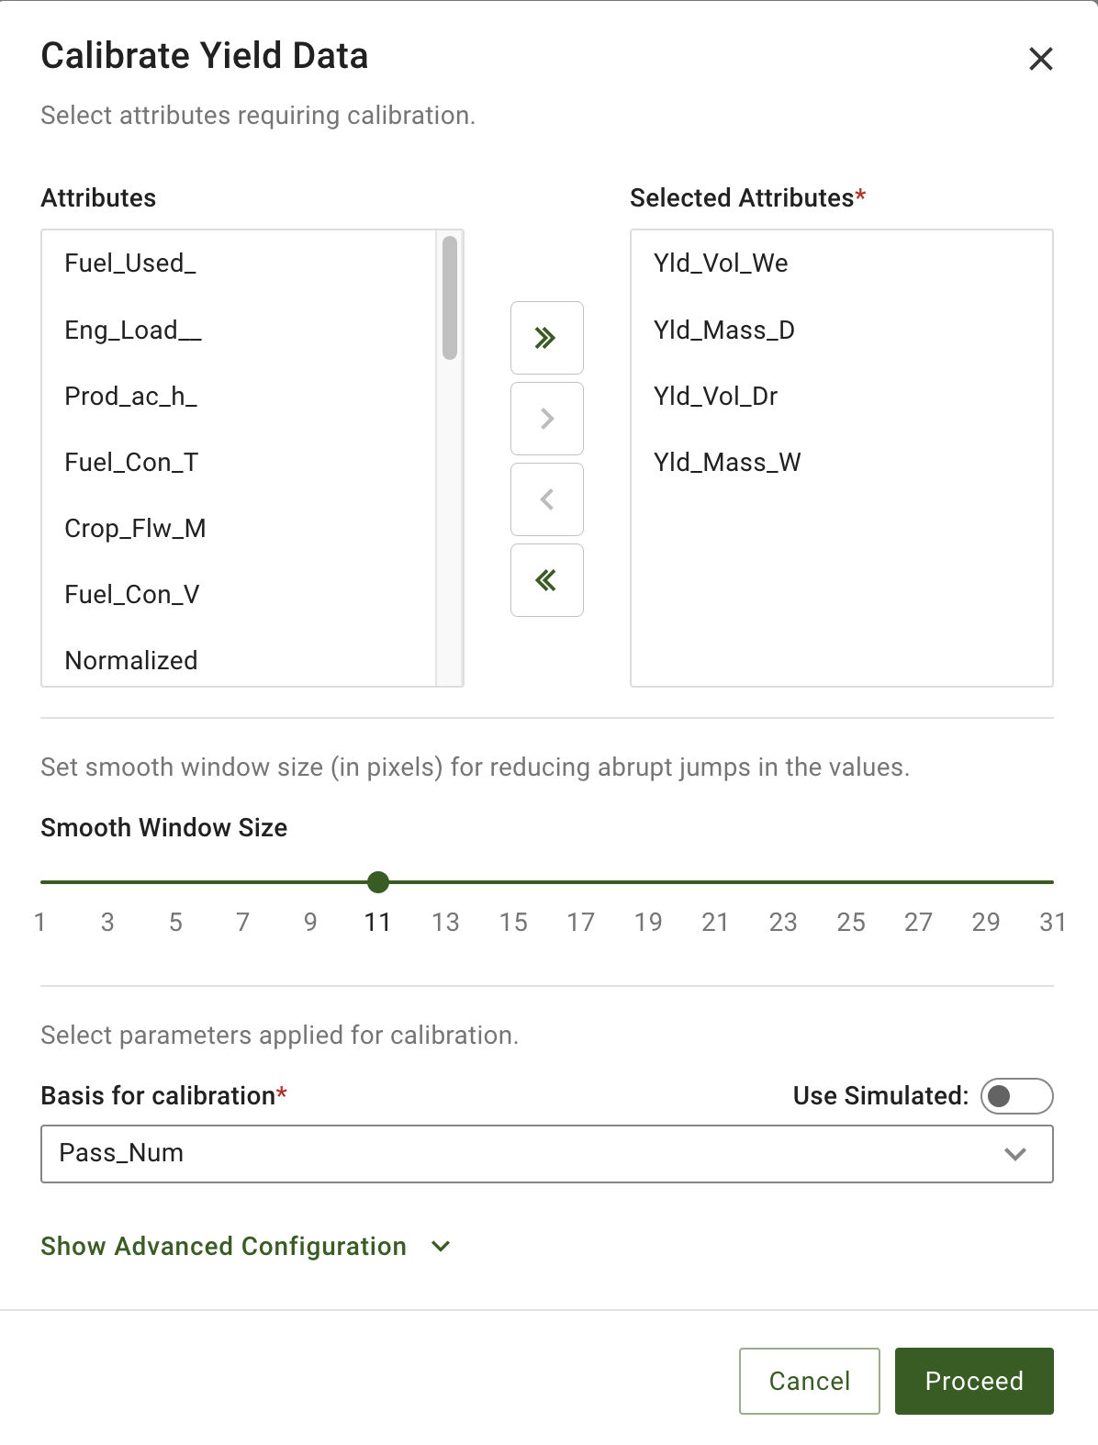1098x1445 pixels.
Task: Select Eng_Load__ attribute item
Action: [133, 330]
